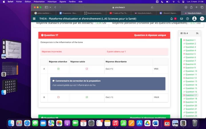
Task: Go to Question 18 in the list
Action: pyautogui.click(x=191, y=99)
